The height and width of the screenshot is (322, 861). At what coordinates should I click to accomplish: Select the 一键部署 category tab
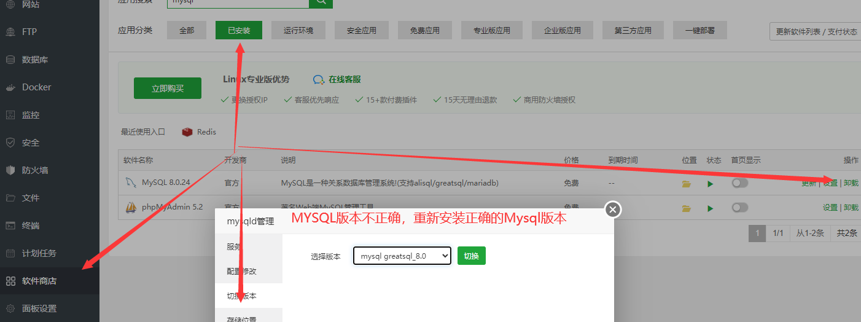point(700,30)
